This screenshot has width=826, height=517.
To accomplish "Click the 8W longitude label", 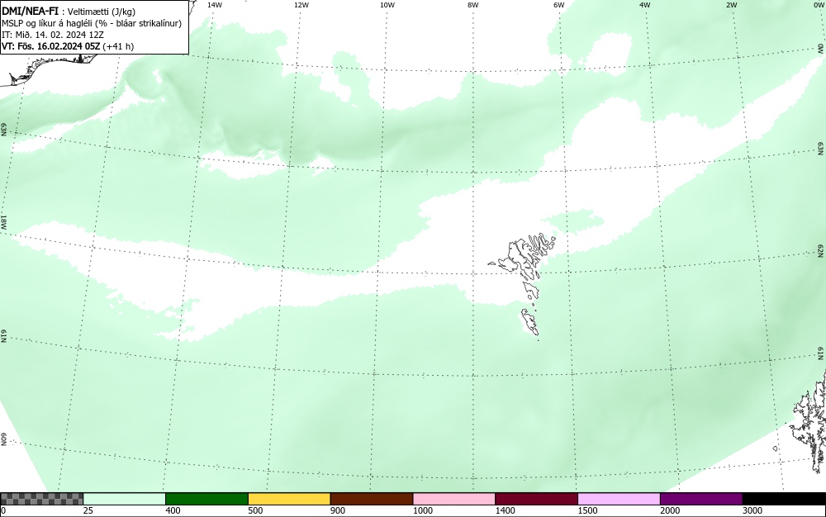I will point(473,5).
